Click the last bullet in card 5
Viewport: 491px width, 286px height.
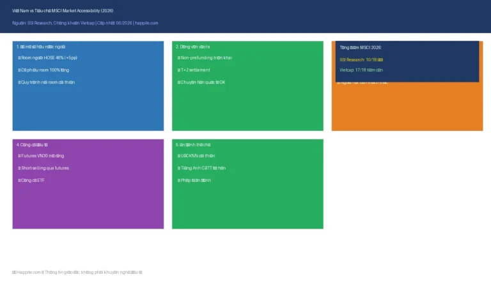(x=194, y=181)
